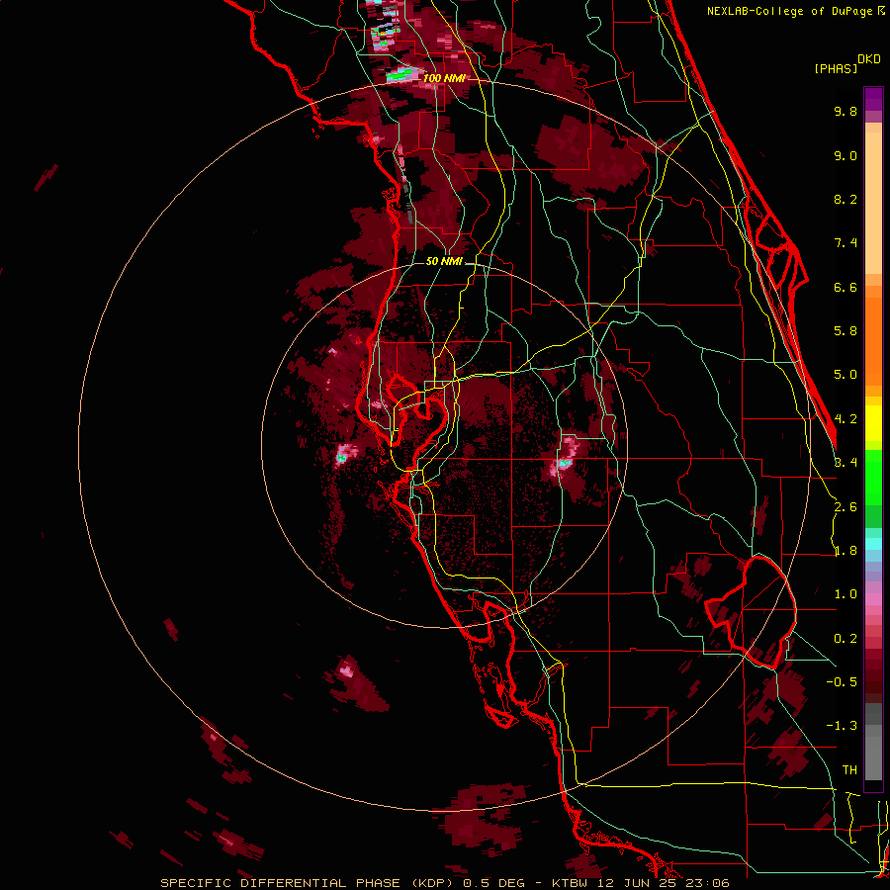Pick the bright green segment of color bar
890x890 pixels.
(873, 478)
